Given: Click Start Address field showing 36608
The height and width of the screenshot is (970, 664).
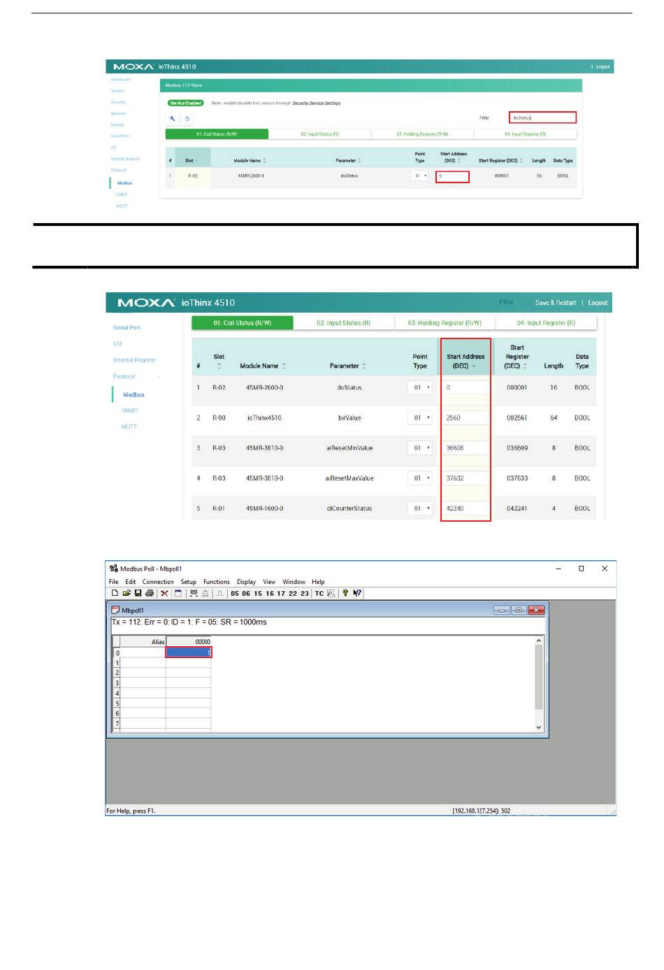Looking at the screenshot, I should click(465, 448).
